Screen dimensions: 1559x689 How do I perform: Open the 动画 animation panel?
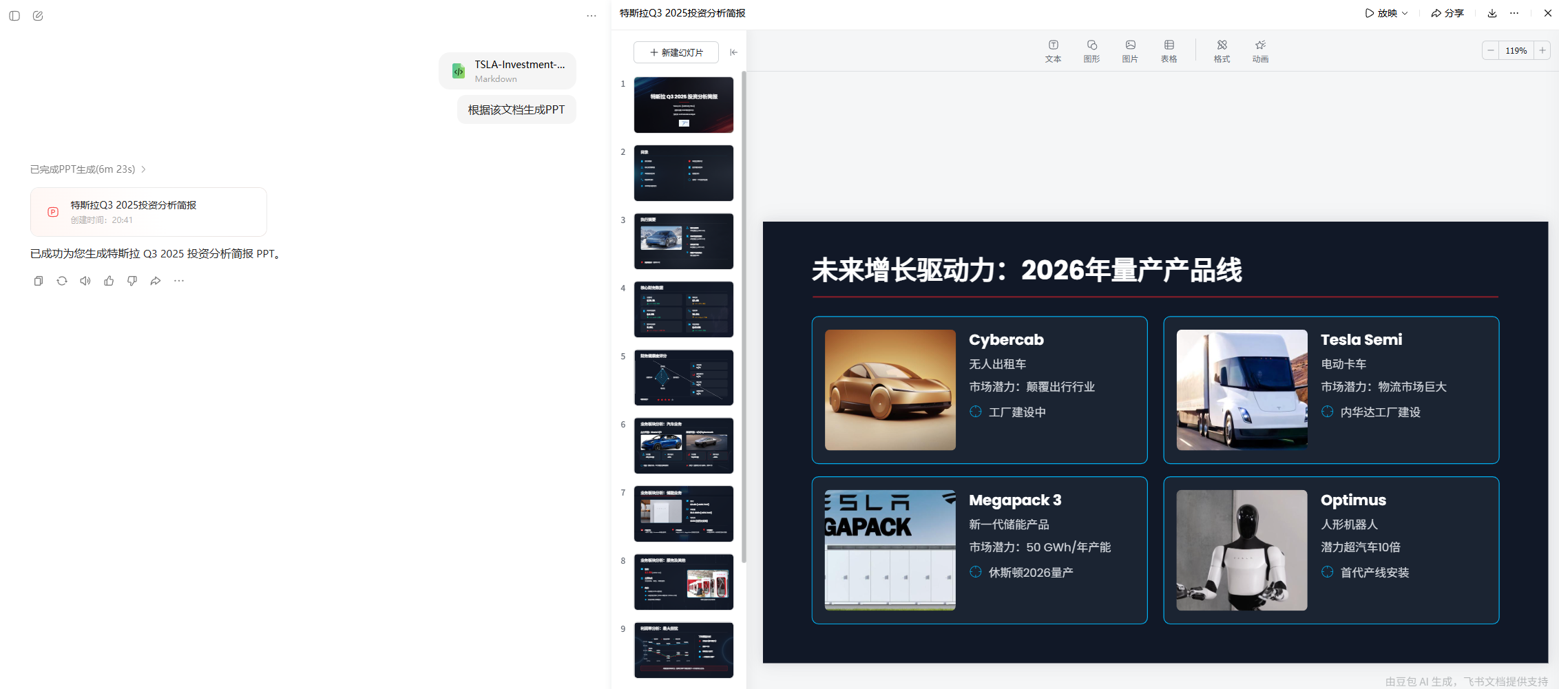(1260, 51)
